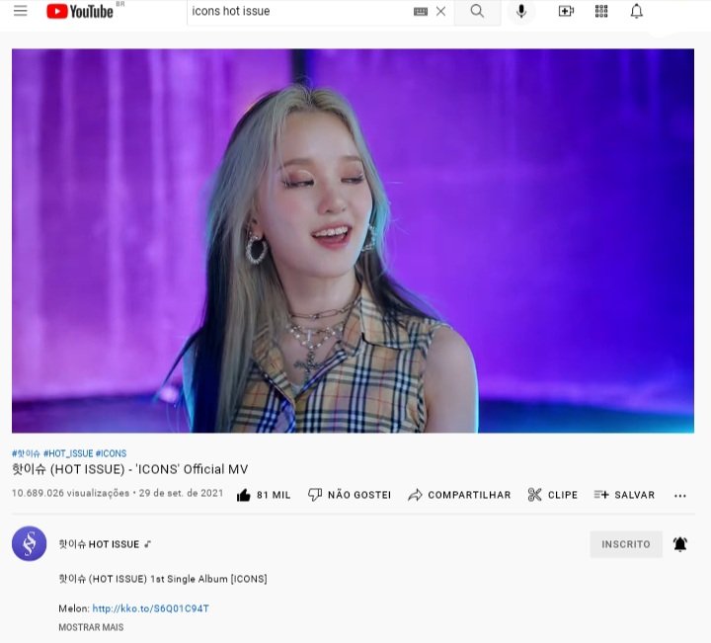Click the INSCRITO subscribed button

pos(626,544)
